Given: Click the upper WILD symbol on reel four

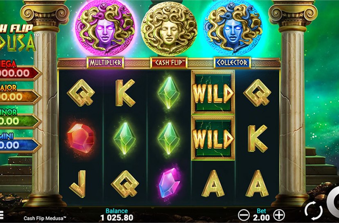Looking at the screenshot, I should (x=213, y=92).
